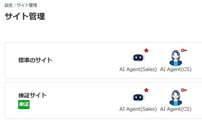The height and width of the screenshot is (132, 202).
Task: Open AI Agent(CS) label under 検証サイト
Action: tap(176, 109)
